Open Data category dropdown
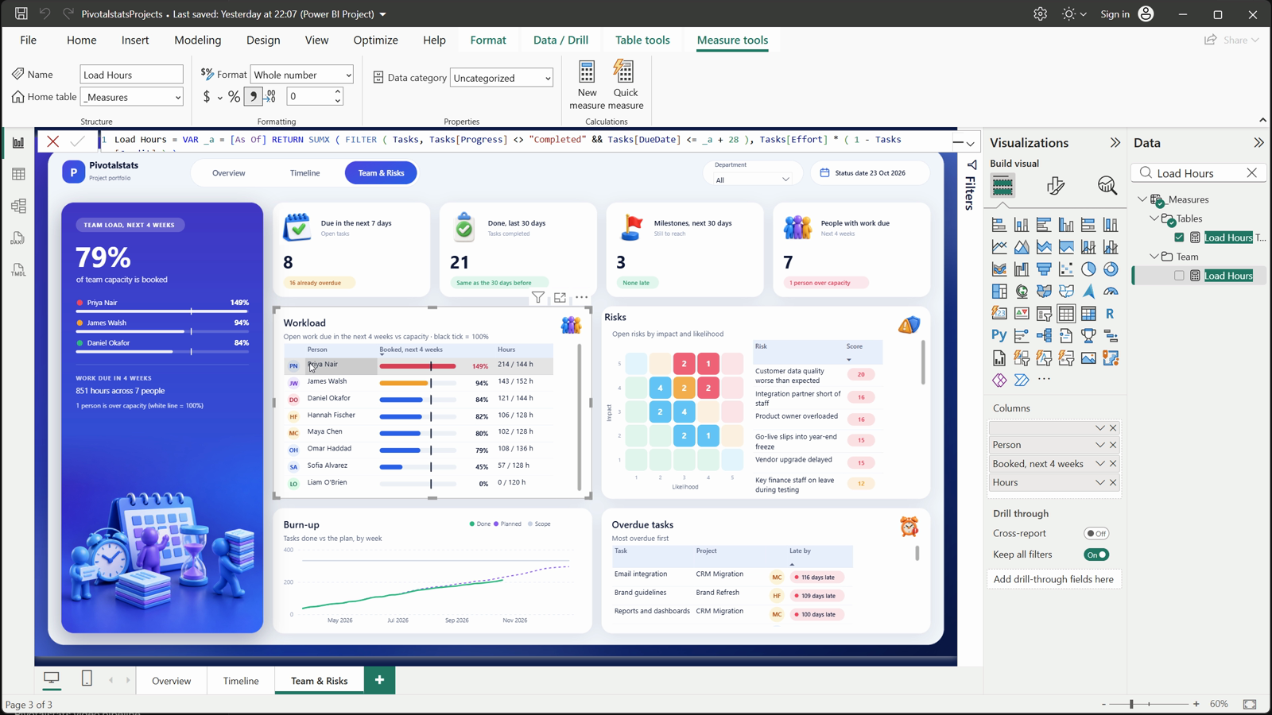Screen dimensions: 1272x715 coord(502,78)
